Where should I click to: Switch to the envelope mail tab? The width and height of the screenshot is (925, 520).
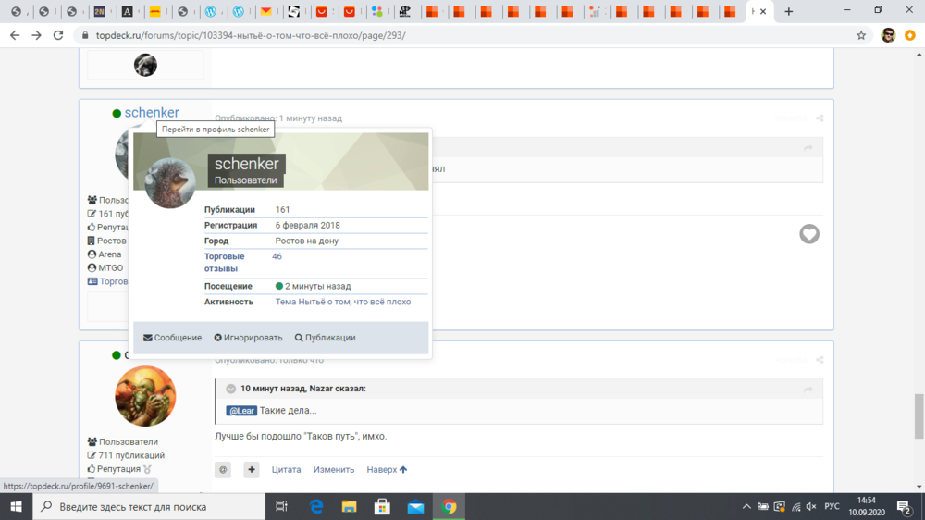pyautogui.click(x=266, y=11)
